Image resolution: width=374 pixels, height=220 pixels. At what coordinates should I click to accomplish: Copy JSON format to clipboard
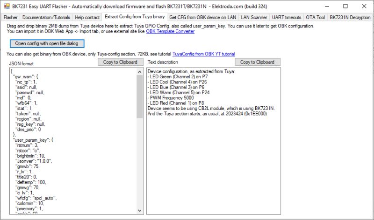coord(120,62)
